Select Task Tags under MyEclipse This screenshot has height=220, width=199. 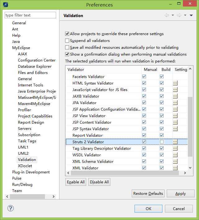pos(27,141)
